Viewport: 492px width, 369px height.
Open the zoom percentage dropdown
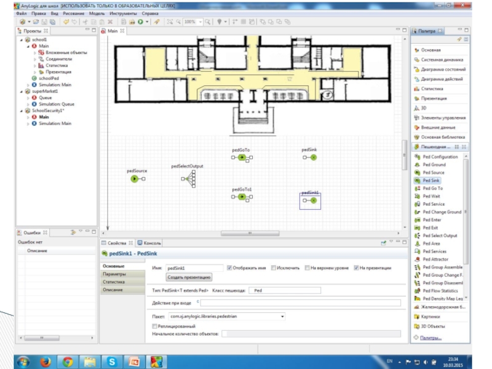pos(199,22)
